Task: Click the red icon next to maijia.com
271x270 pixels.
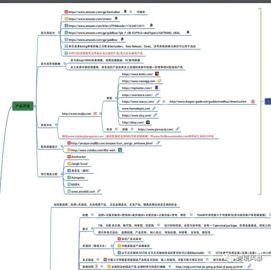Action: coord(95,113)
